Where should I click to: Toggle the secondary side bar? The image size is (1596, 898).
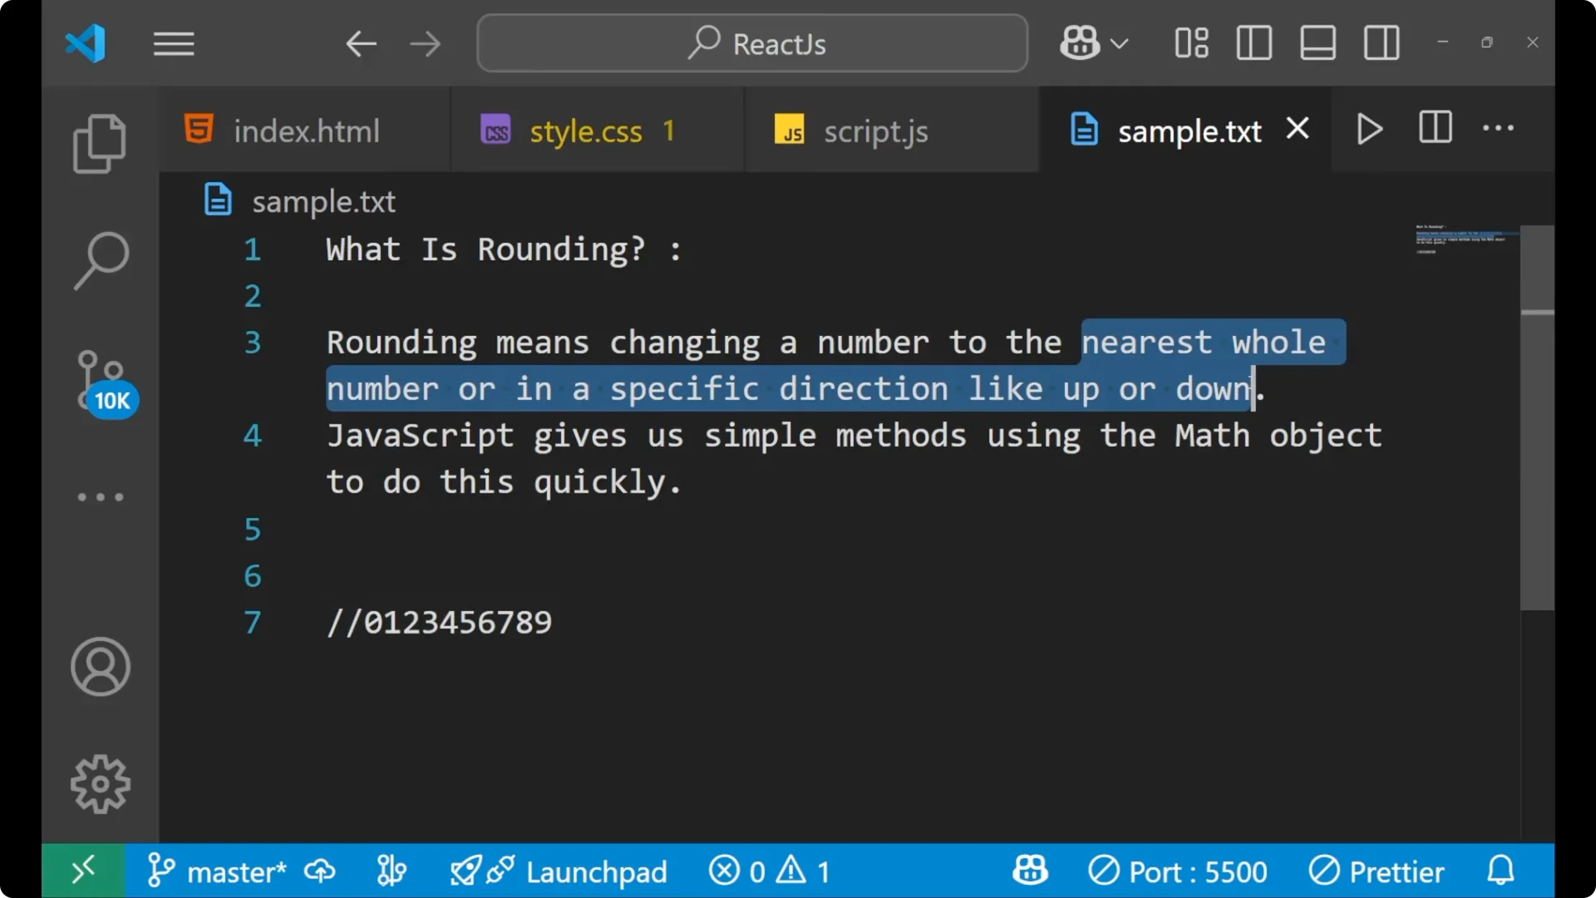(x=1381, y=42)
